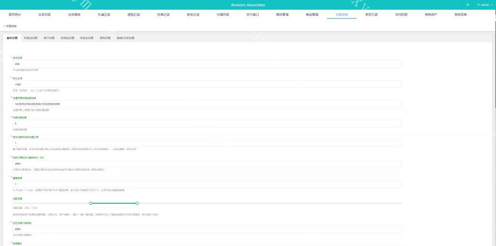The width and height of the screenshot is (496, 246).
Task: Open the 商品管理 menu tab
Action: (x=312, y=15)
